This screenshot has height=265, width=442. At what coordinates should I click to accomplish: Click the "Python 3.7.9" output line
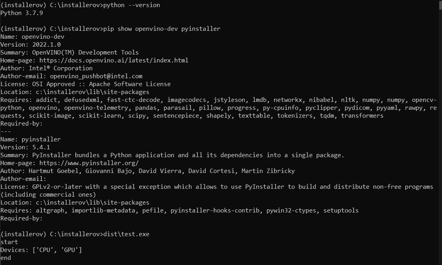(x=21, y=13)
